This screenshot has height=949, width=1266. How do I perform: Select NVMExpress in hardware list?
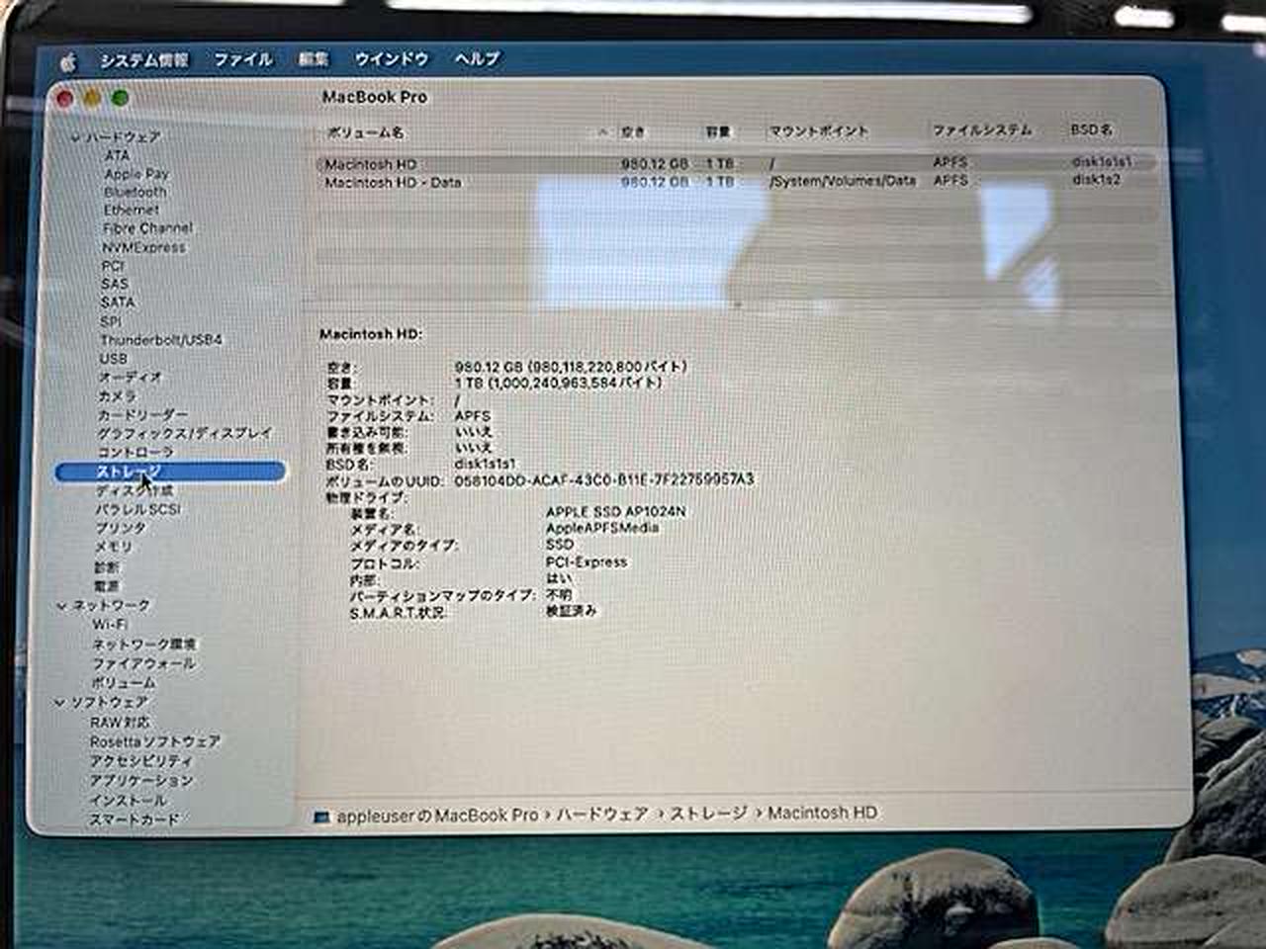pyautogui.click(x=143, y=247)
